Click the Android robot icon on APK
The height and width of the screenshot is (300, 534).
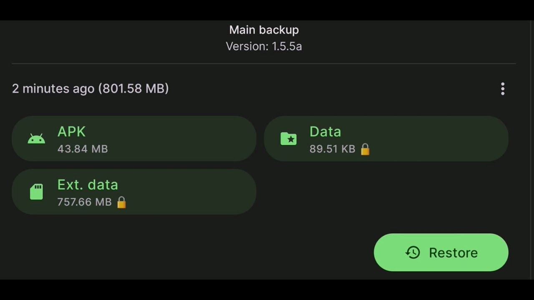(x=36, y=139)
